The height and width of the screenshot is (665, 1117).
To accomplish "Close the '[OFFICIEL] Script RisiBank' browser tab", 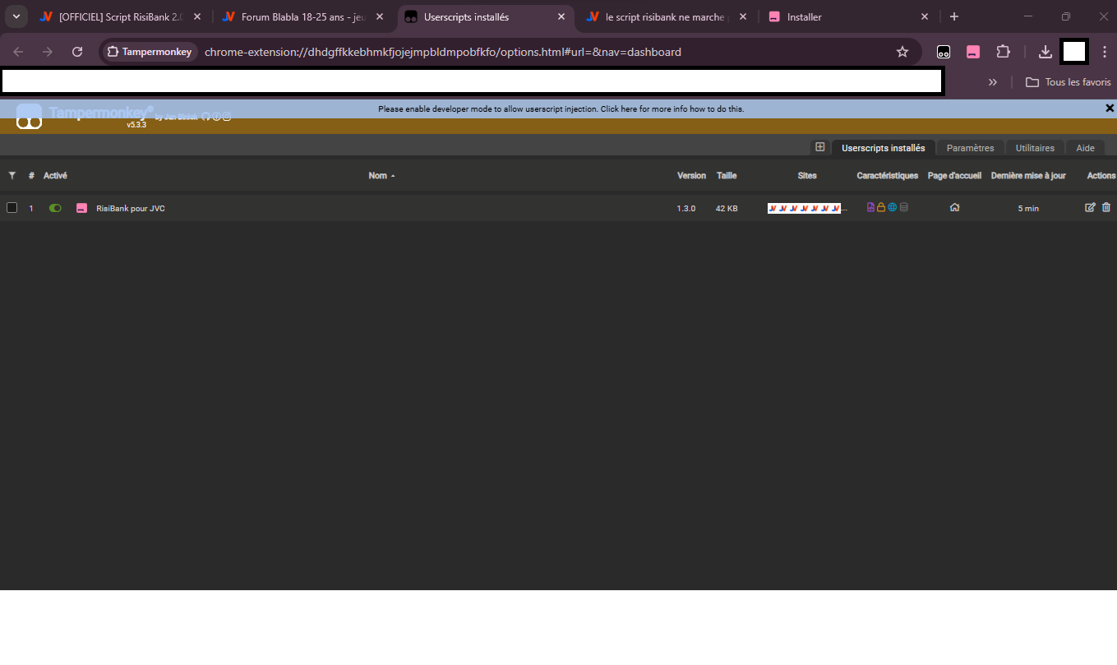I will [x=196, y=16].
